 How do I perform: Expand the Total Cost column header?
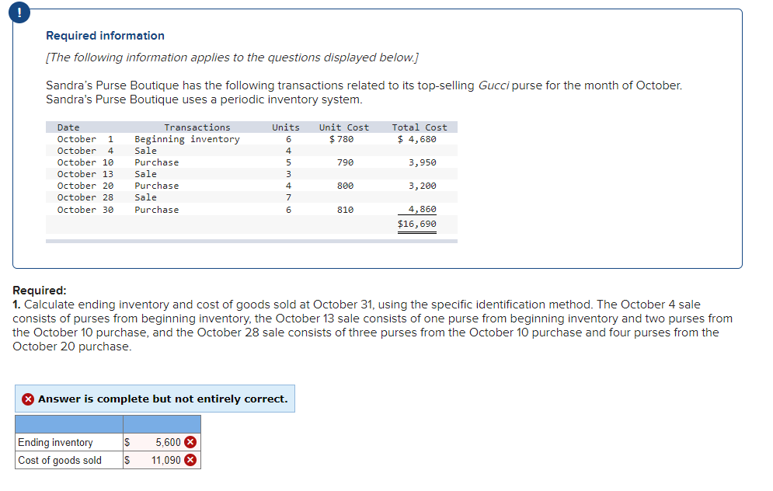[419, 127]
